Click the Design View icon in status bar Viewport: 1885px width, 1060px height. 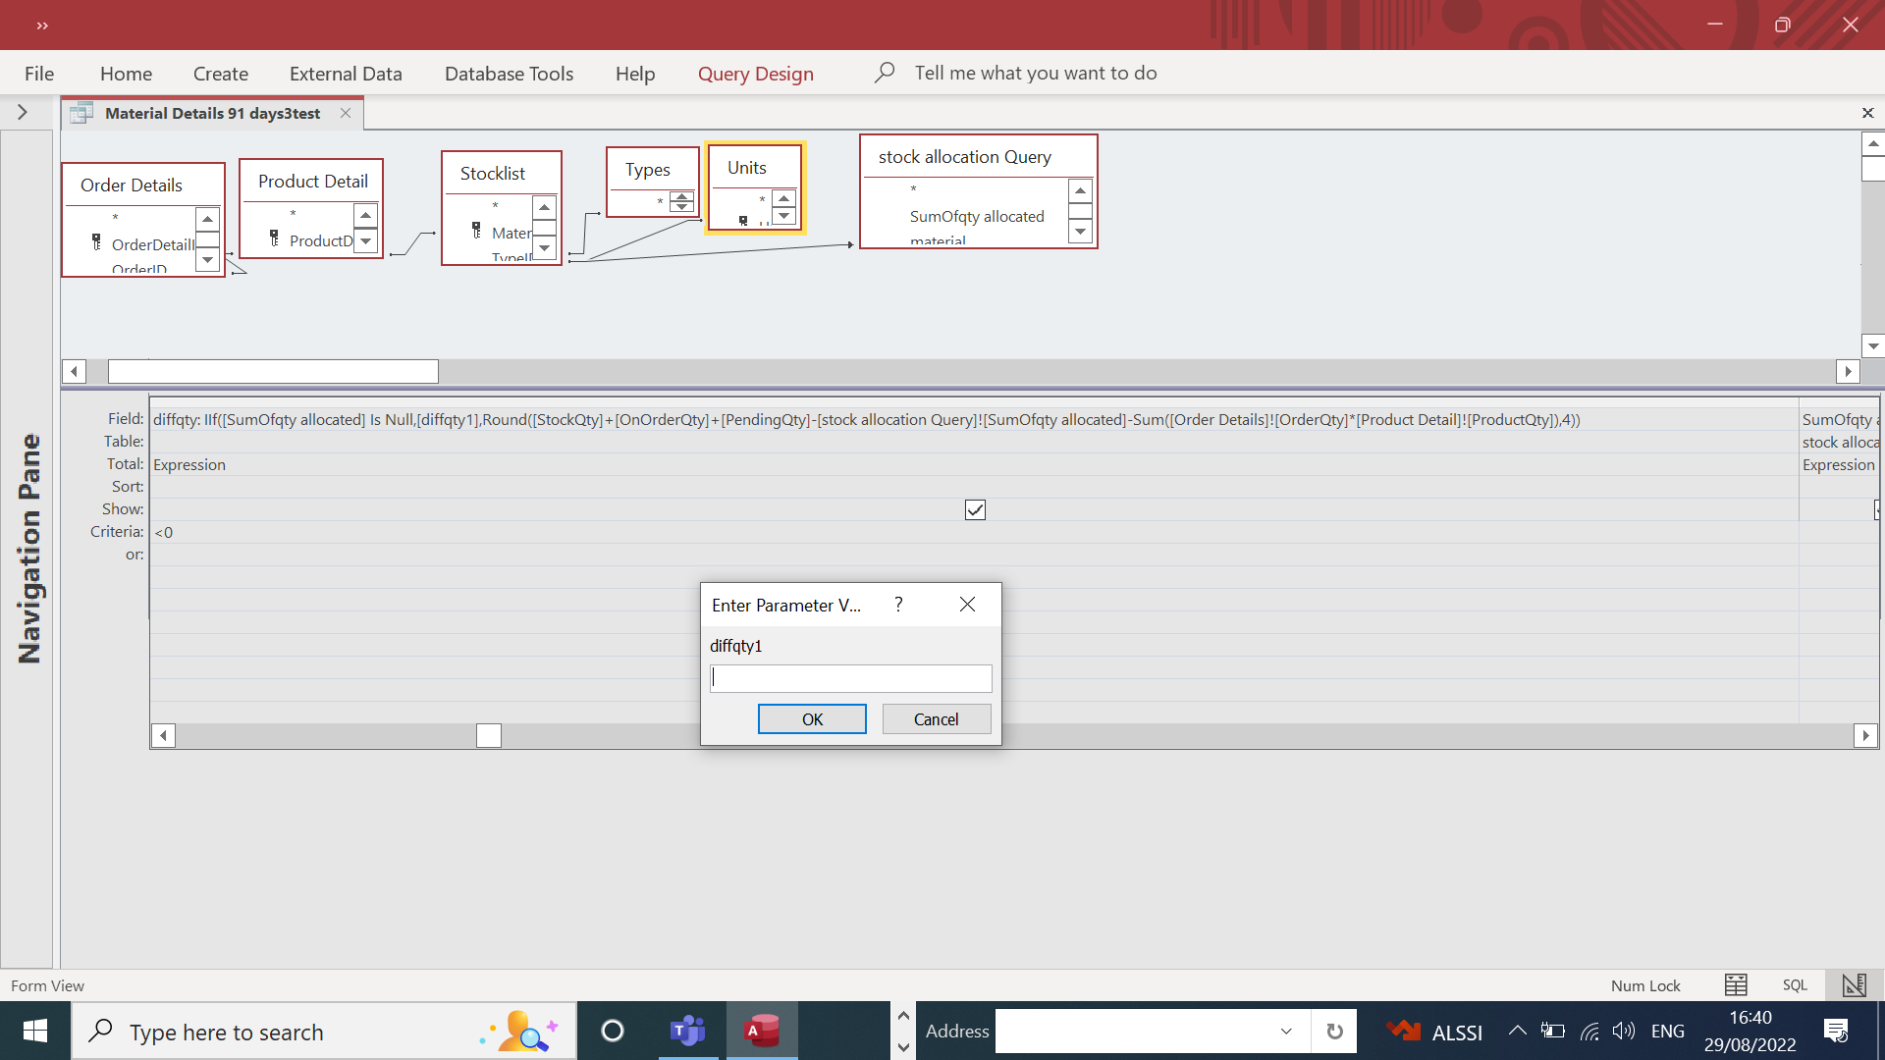(x=1854, y=984)
